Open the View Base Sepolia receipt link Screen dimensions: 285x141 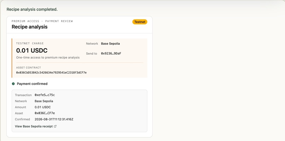(x=36, y=126)
